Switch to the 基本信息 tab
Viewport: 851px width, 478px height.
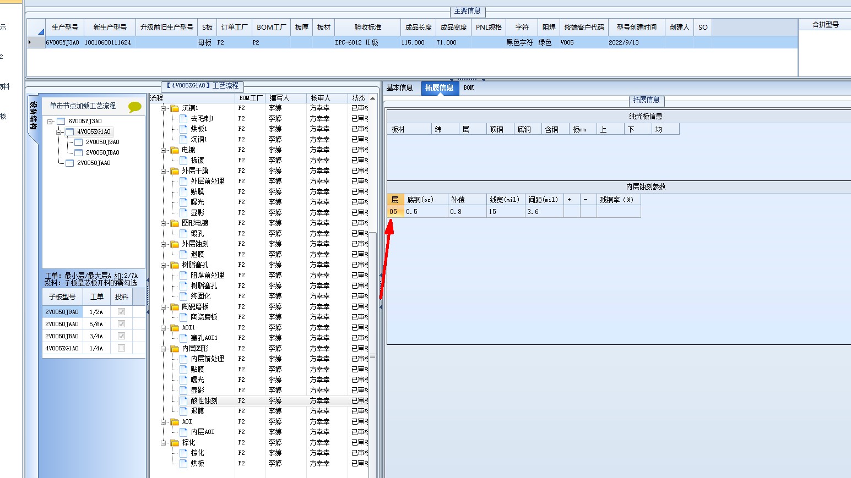click(399, 88)
